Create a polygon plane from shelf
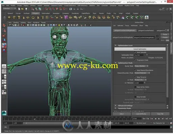 (28, 17)
